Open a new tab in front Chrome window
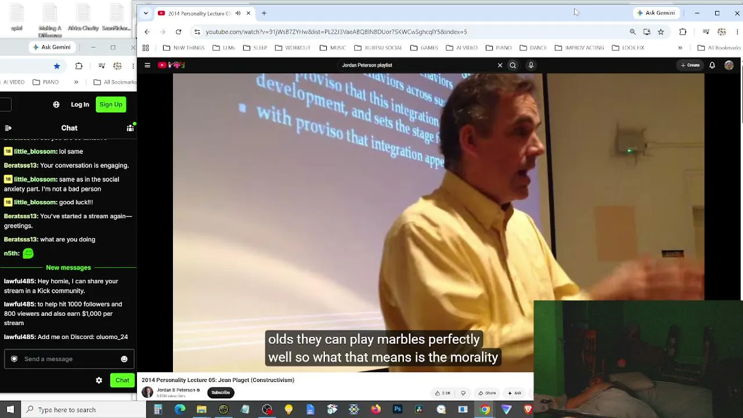Viewport: 743px width, 418px height. point(264,13)
